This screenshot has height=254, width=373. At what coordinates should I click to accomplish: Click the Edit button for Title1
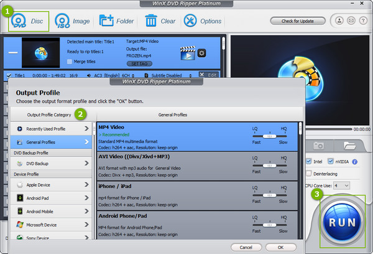point(209,75)
